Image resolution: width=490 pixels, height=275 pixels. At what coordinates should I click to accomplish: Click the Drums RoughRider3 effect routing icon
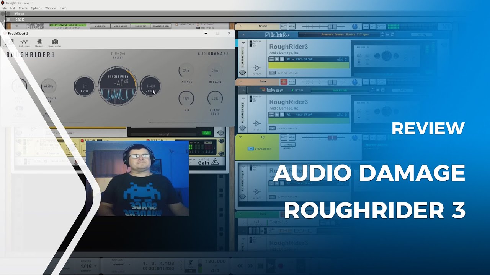(257, 68)
